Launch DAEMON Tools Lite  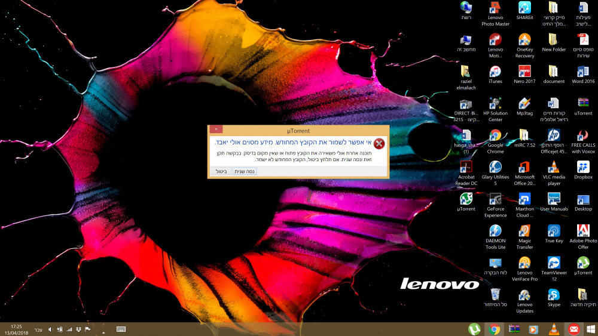[495, 237]
